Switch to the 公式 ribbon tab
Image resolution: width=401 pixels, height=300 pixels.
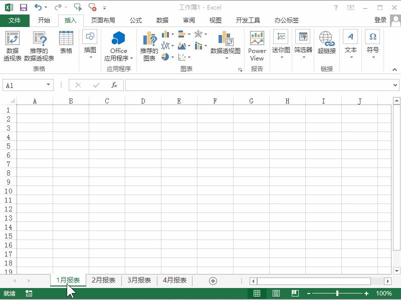(x=135, y=20)
